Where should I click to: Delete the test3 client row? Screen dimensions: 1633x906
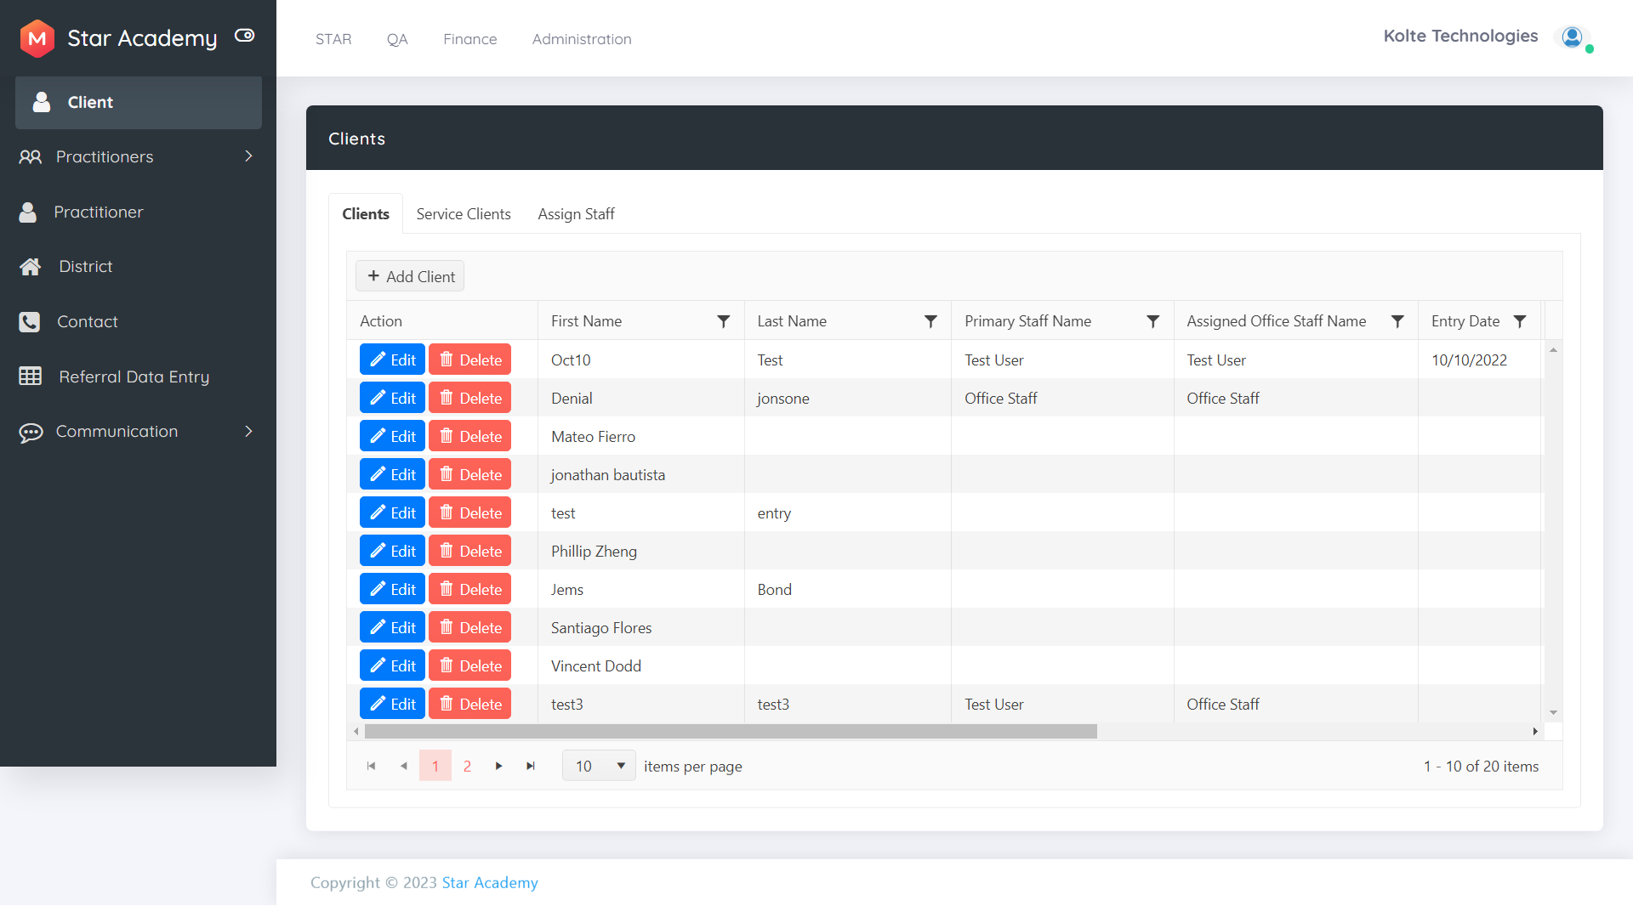coord(469,705)
